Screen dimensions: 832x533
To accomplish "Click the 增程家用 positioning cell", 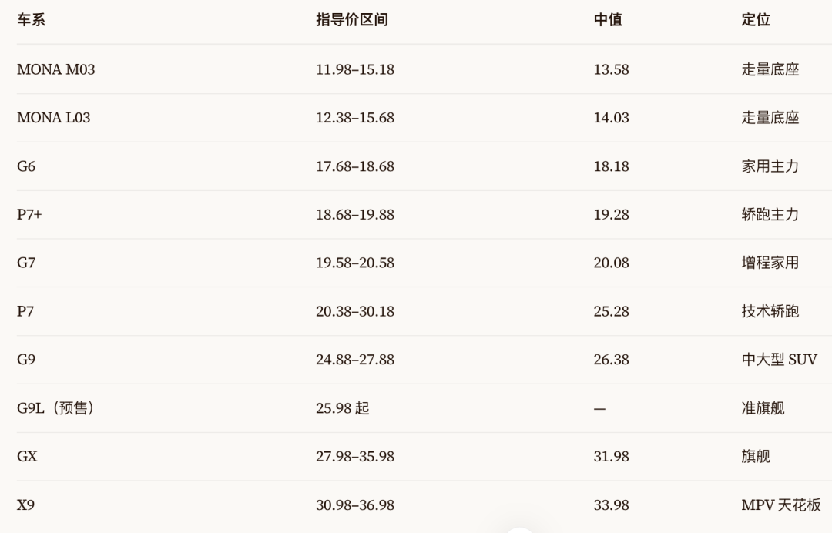I will pos(770,263).
